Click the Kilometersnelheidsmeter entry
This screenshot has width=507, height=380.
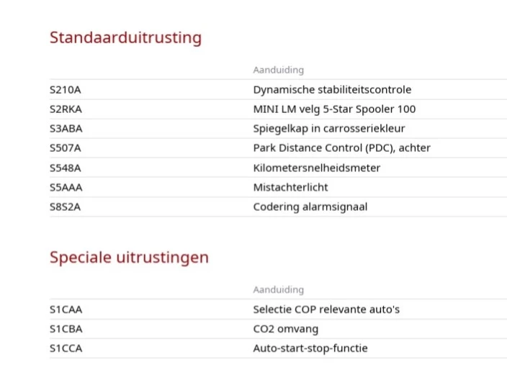(317, 168)
